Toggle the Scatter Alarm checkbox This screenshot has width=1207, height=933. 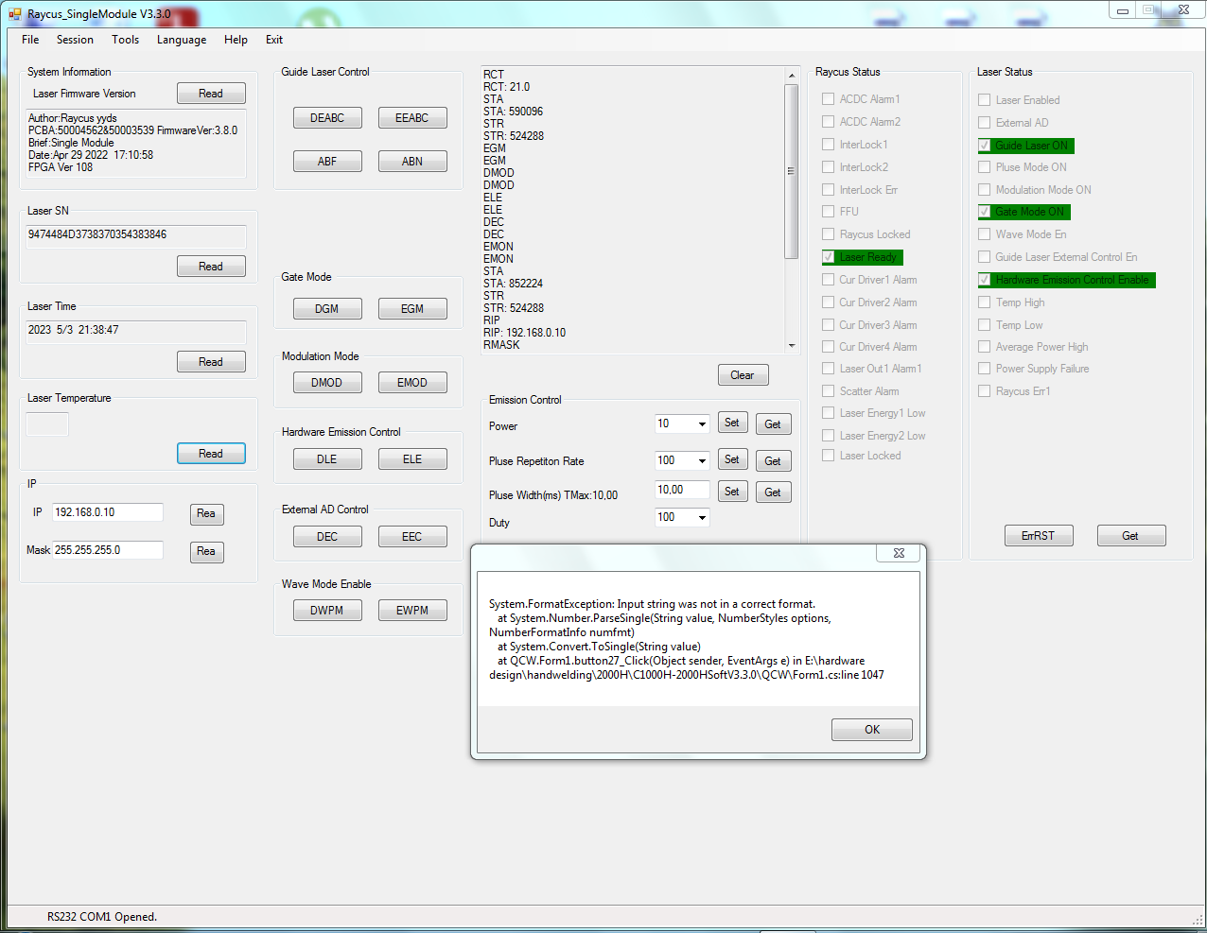[x=829, y=391]
